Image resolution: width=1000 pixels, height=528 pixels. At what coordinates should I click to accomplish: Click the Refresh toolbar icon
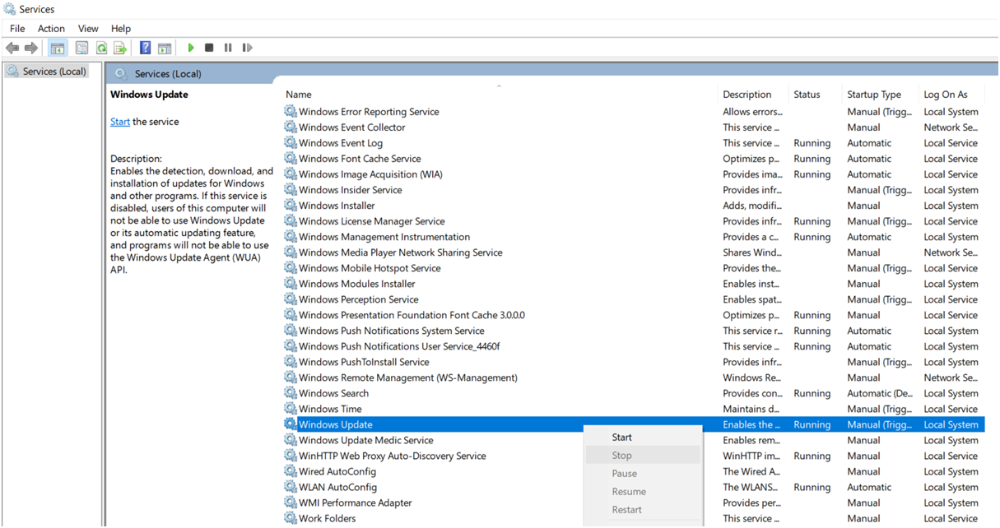coord(101,48)
